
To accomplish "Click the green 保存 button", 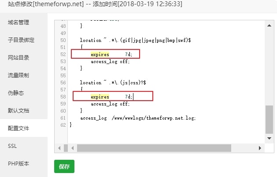I will click(64, 167).
